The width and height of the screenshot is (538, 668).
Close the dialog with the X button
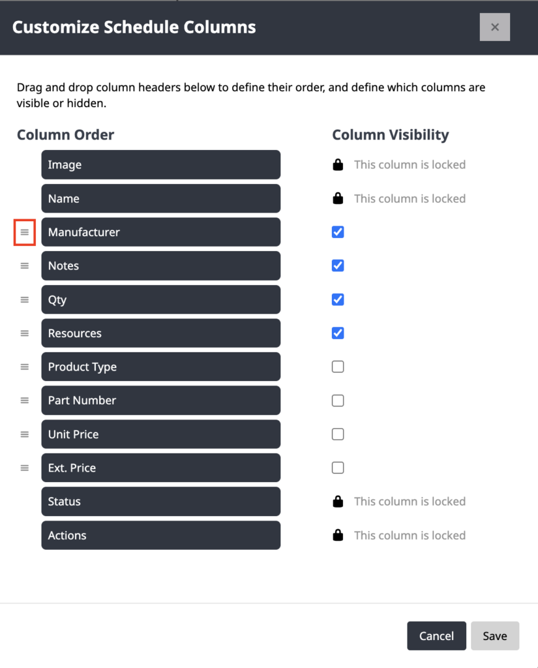point(494,27)
